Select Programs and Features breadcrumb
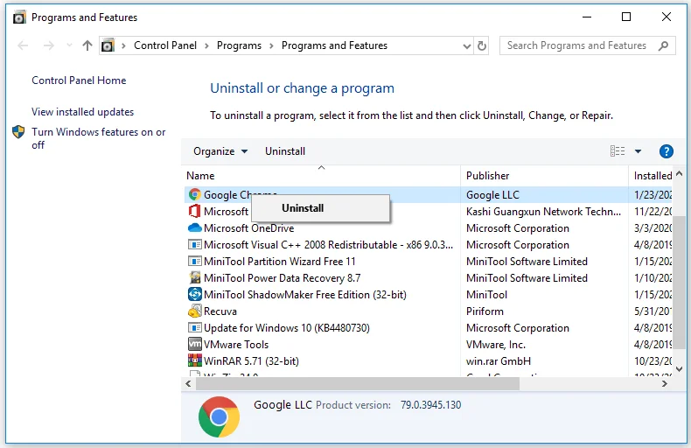 click(334, 45)
